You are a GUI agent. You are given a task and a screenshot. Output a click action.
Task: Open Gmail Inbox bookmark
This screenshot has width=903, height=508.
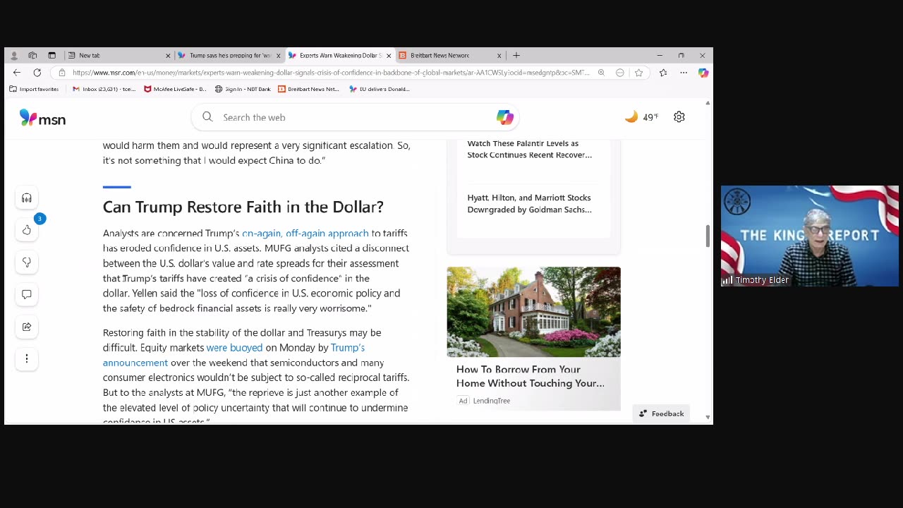coord(104,89)
